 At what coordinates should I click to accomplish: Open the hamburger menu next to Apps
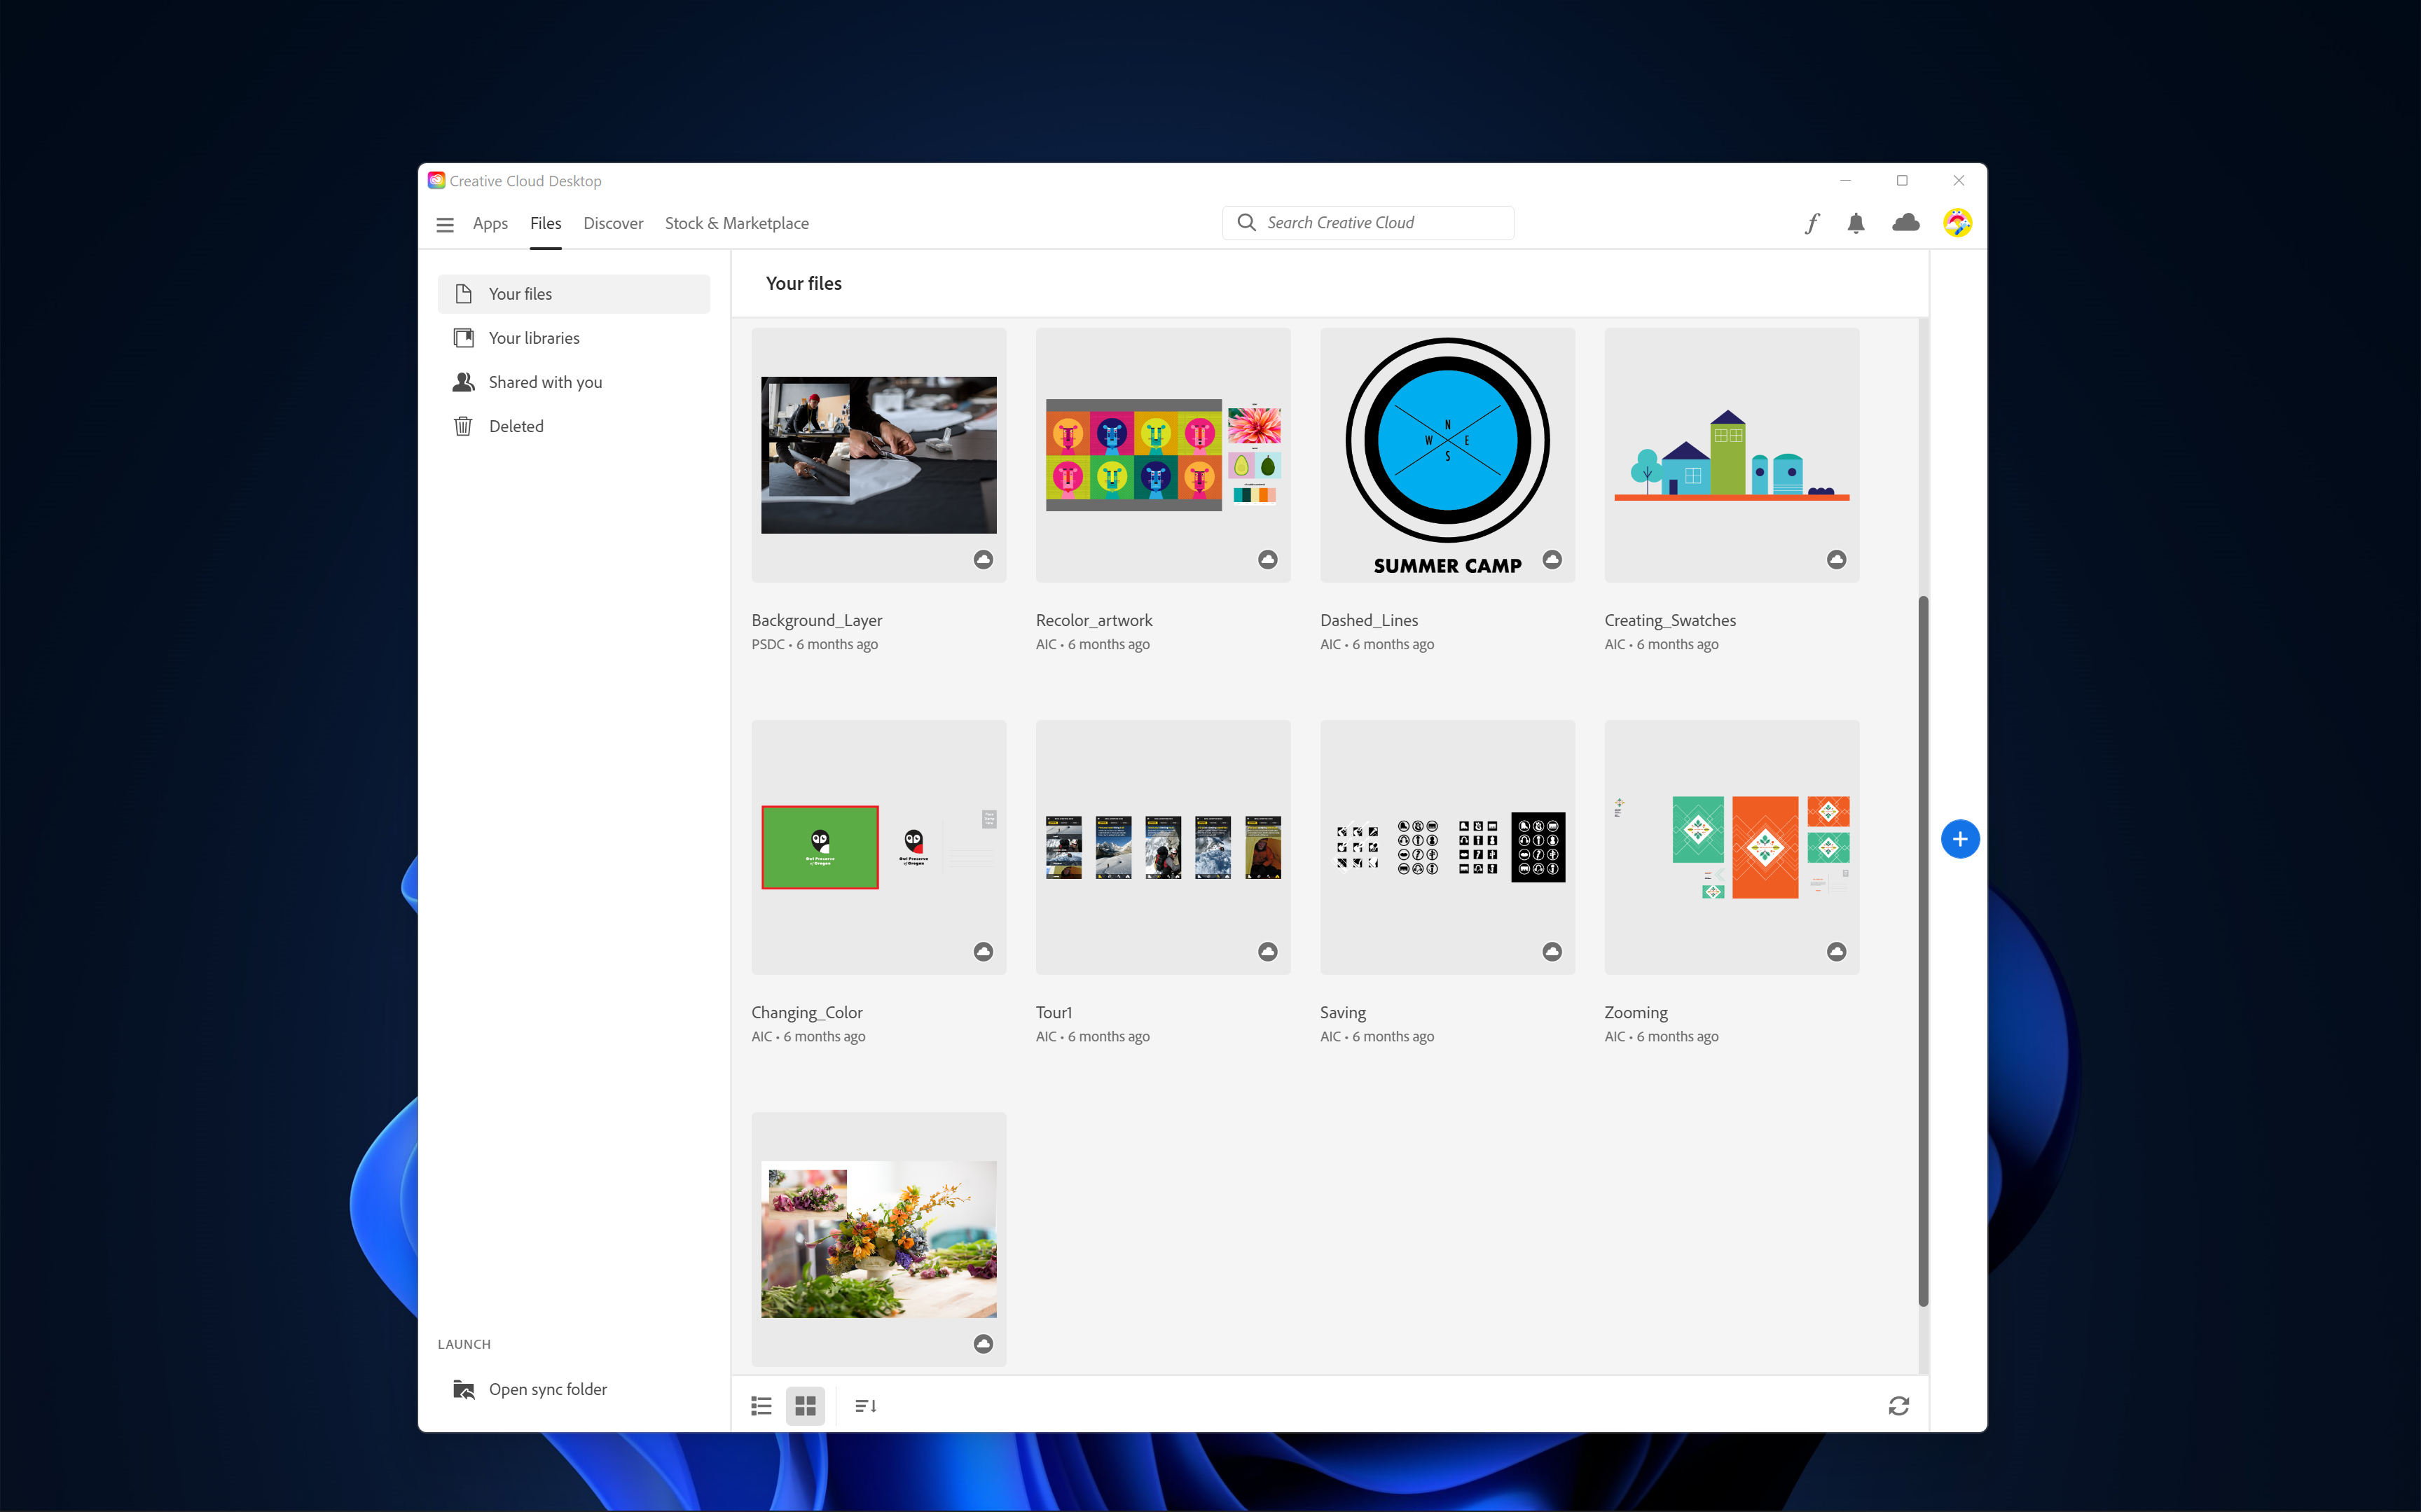[x=445, y=224]
